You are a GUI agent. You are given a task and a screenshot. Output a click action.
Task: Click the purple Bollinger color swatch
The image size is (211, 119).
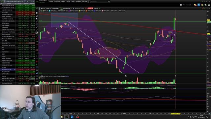pyautogui.click(x=69, y=11)
